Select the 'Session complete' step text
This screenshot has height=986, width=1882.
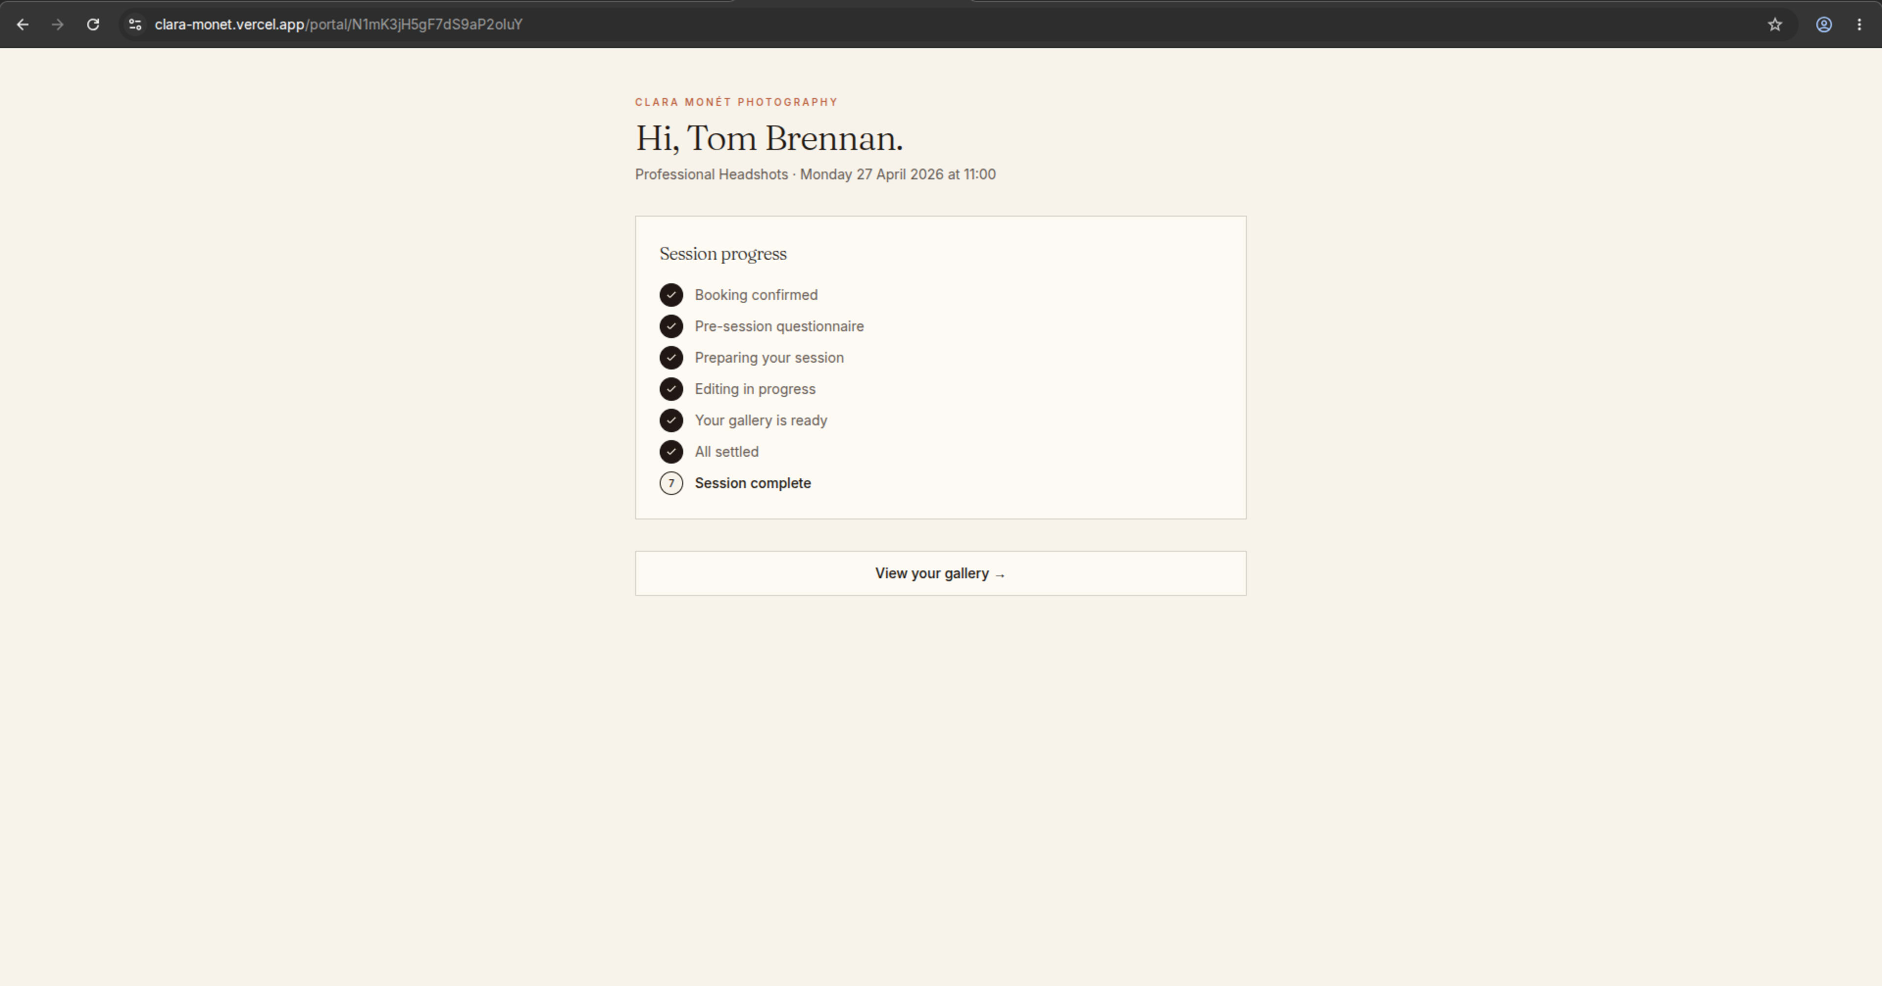(x=752, y=484)
